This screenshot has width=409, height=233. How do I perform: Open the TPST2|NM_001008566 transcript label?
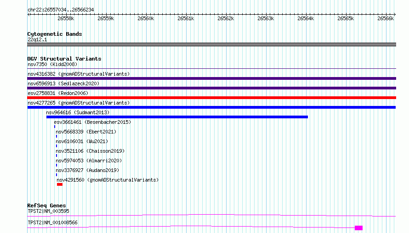pos(52,222)
